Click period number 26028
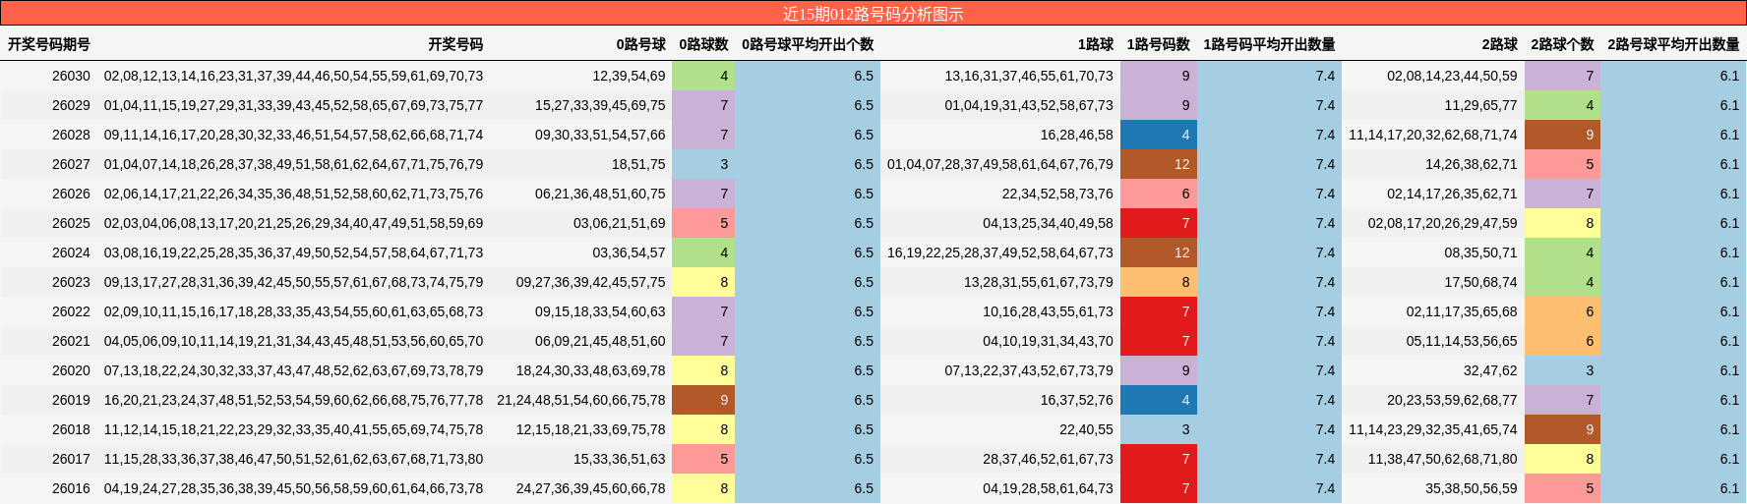This screenshot has height=504, width=1747. (71, 135)
